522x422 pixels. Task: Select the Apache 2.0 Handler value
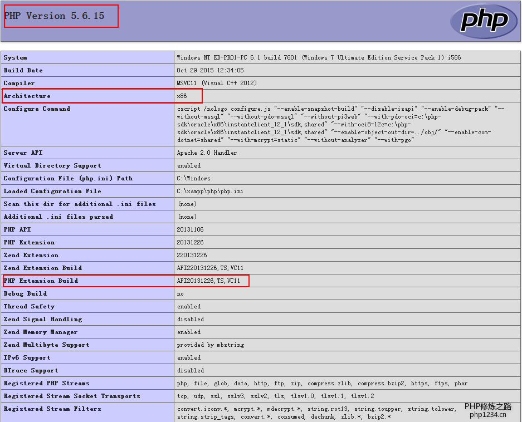(207, 153)
